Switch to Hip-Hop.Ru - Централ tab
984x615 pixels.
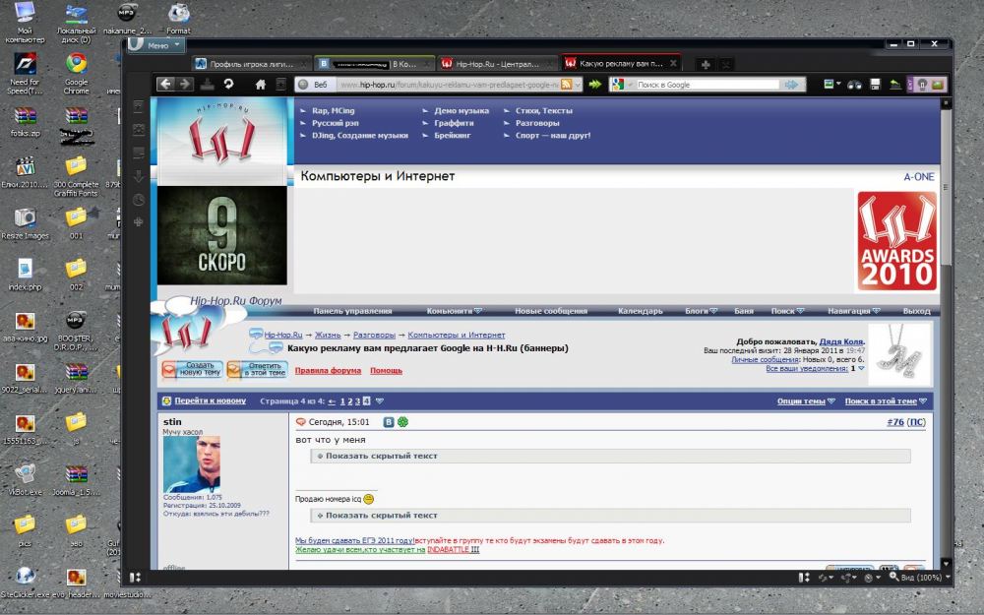pos(496,64)
